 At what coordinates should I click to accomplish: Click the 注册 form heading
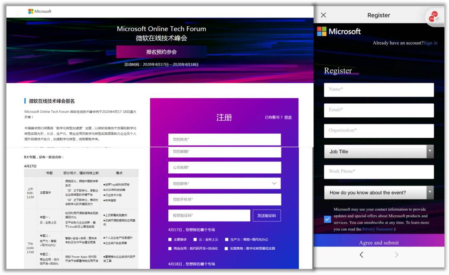click(224, 117)
